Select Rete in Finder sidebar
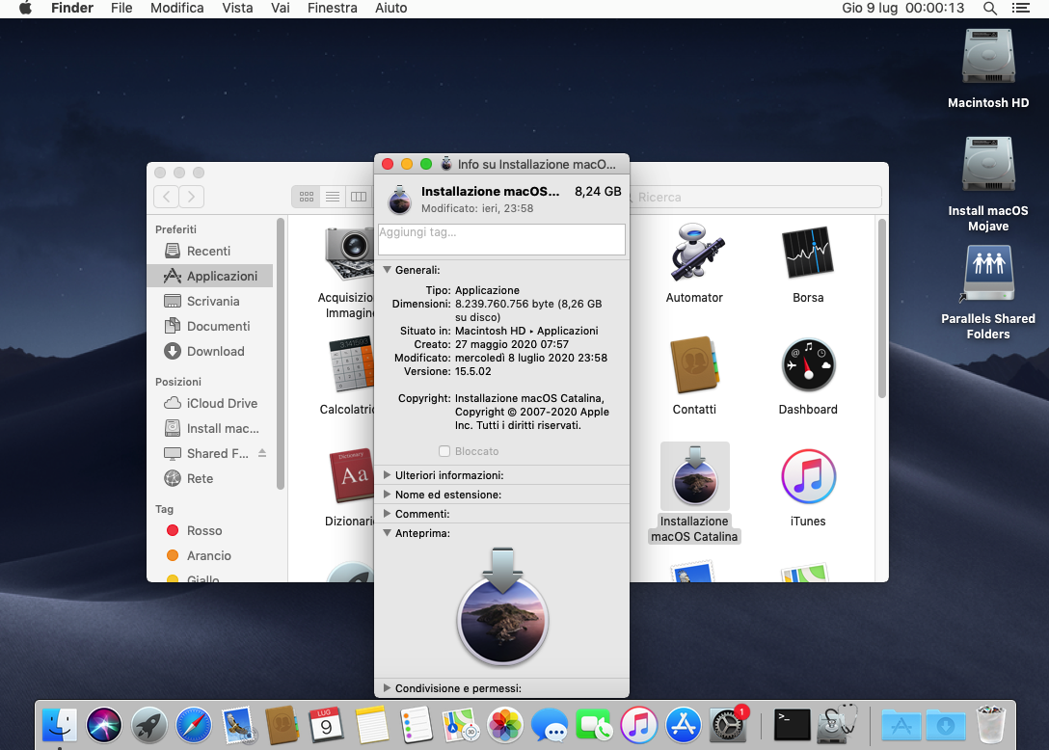The width and height of the screenshot is (1049, 750). (x=210, y=478)
